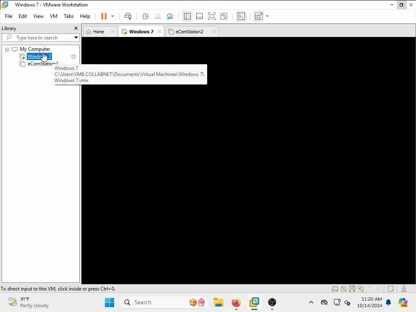This screenshot has height=312, width=416.
Task: Open the clock and date panel
Action: point(369,302)
